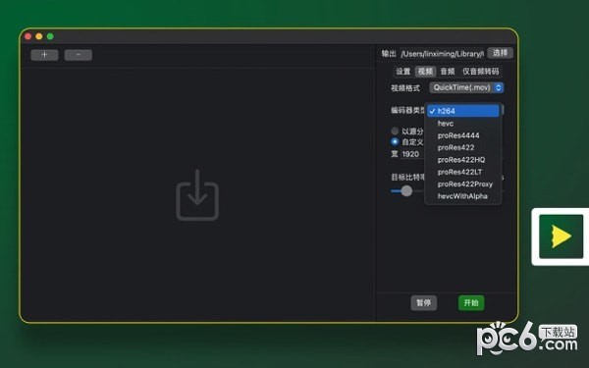Open the QuickTime(.mov) format dropdown
This screenshot has height=368, width=589.
pyautogui.click(x=466, y=87)
